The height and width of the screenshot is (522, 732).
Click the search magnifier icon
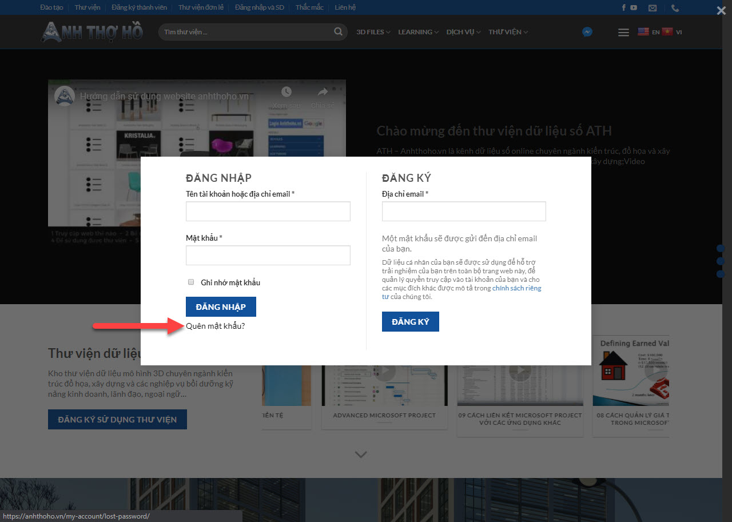point(339,32)
